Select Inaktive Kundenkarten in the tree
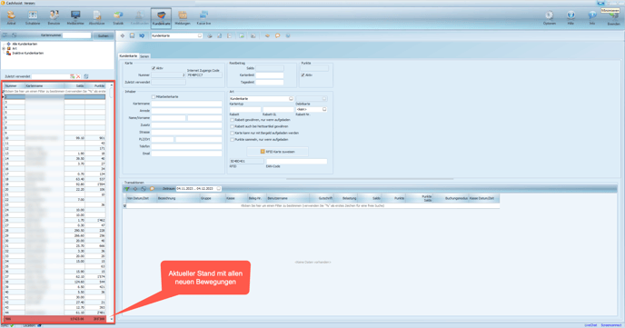The width and height of the screenshot is (625, 328). (x=27, y=53)
